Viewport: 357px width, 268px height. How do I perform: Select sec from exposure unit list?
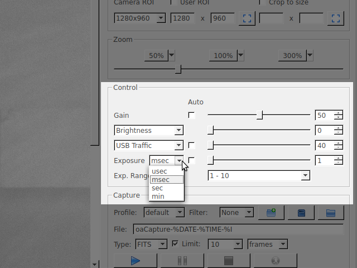click(x=166, y=188)
